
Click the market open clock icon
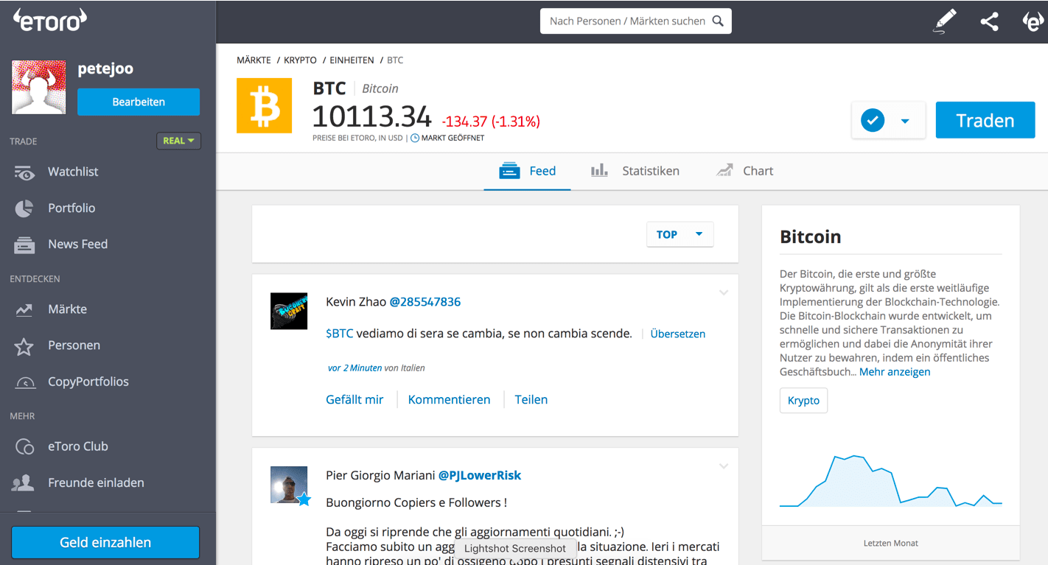click(x=415, y=138)
